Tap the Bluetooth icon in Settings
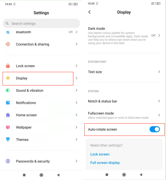The height and width of the screenshot is (180, 166). pos(8,32)
